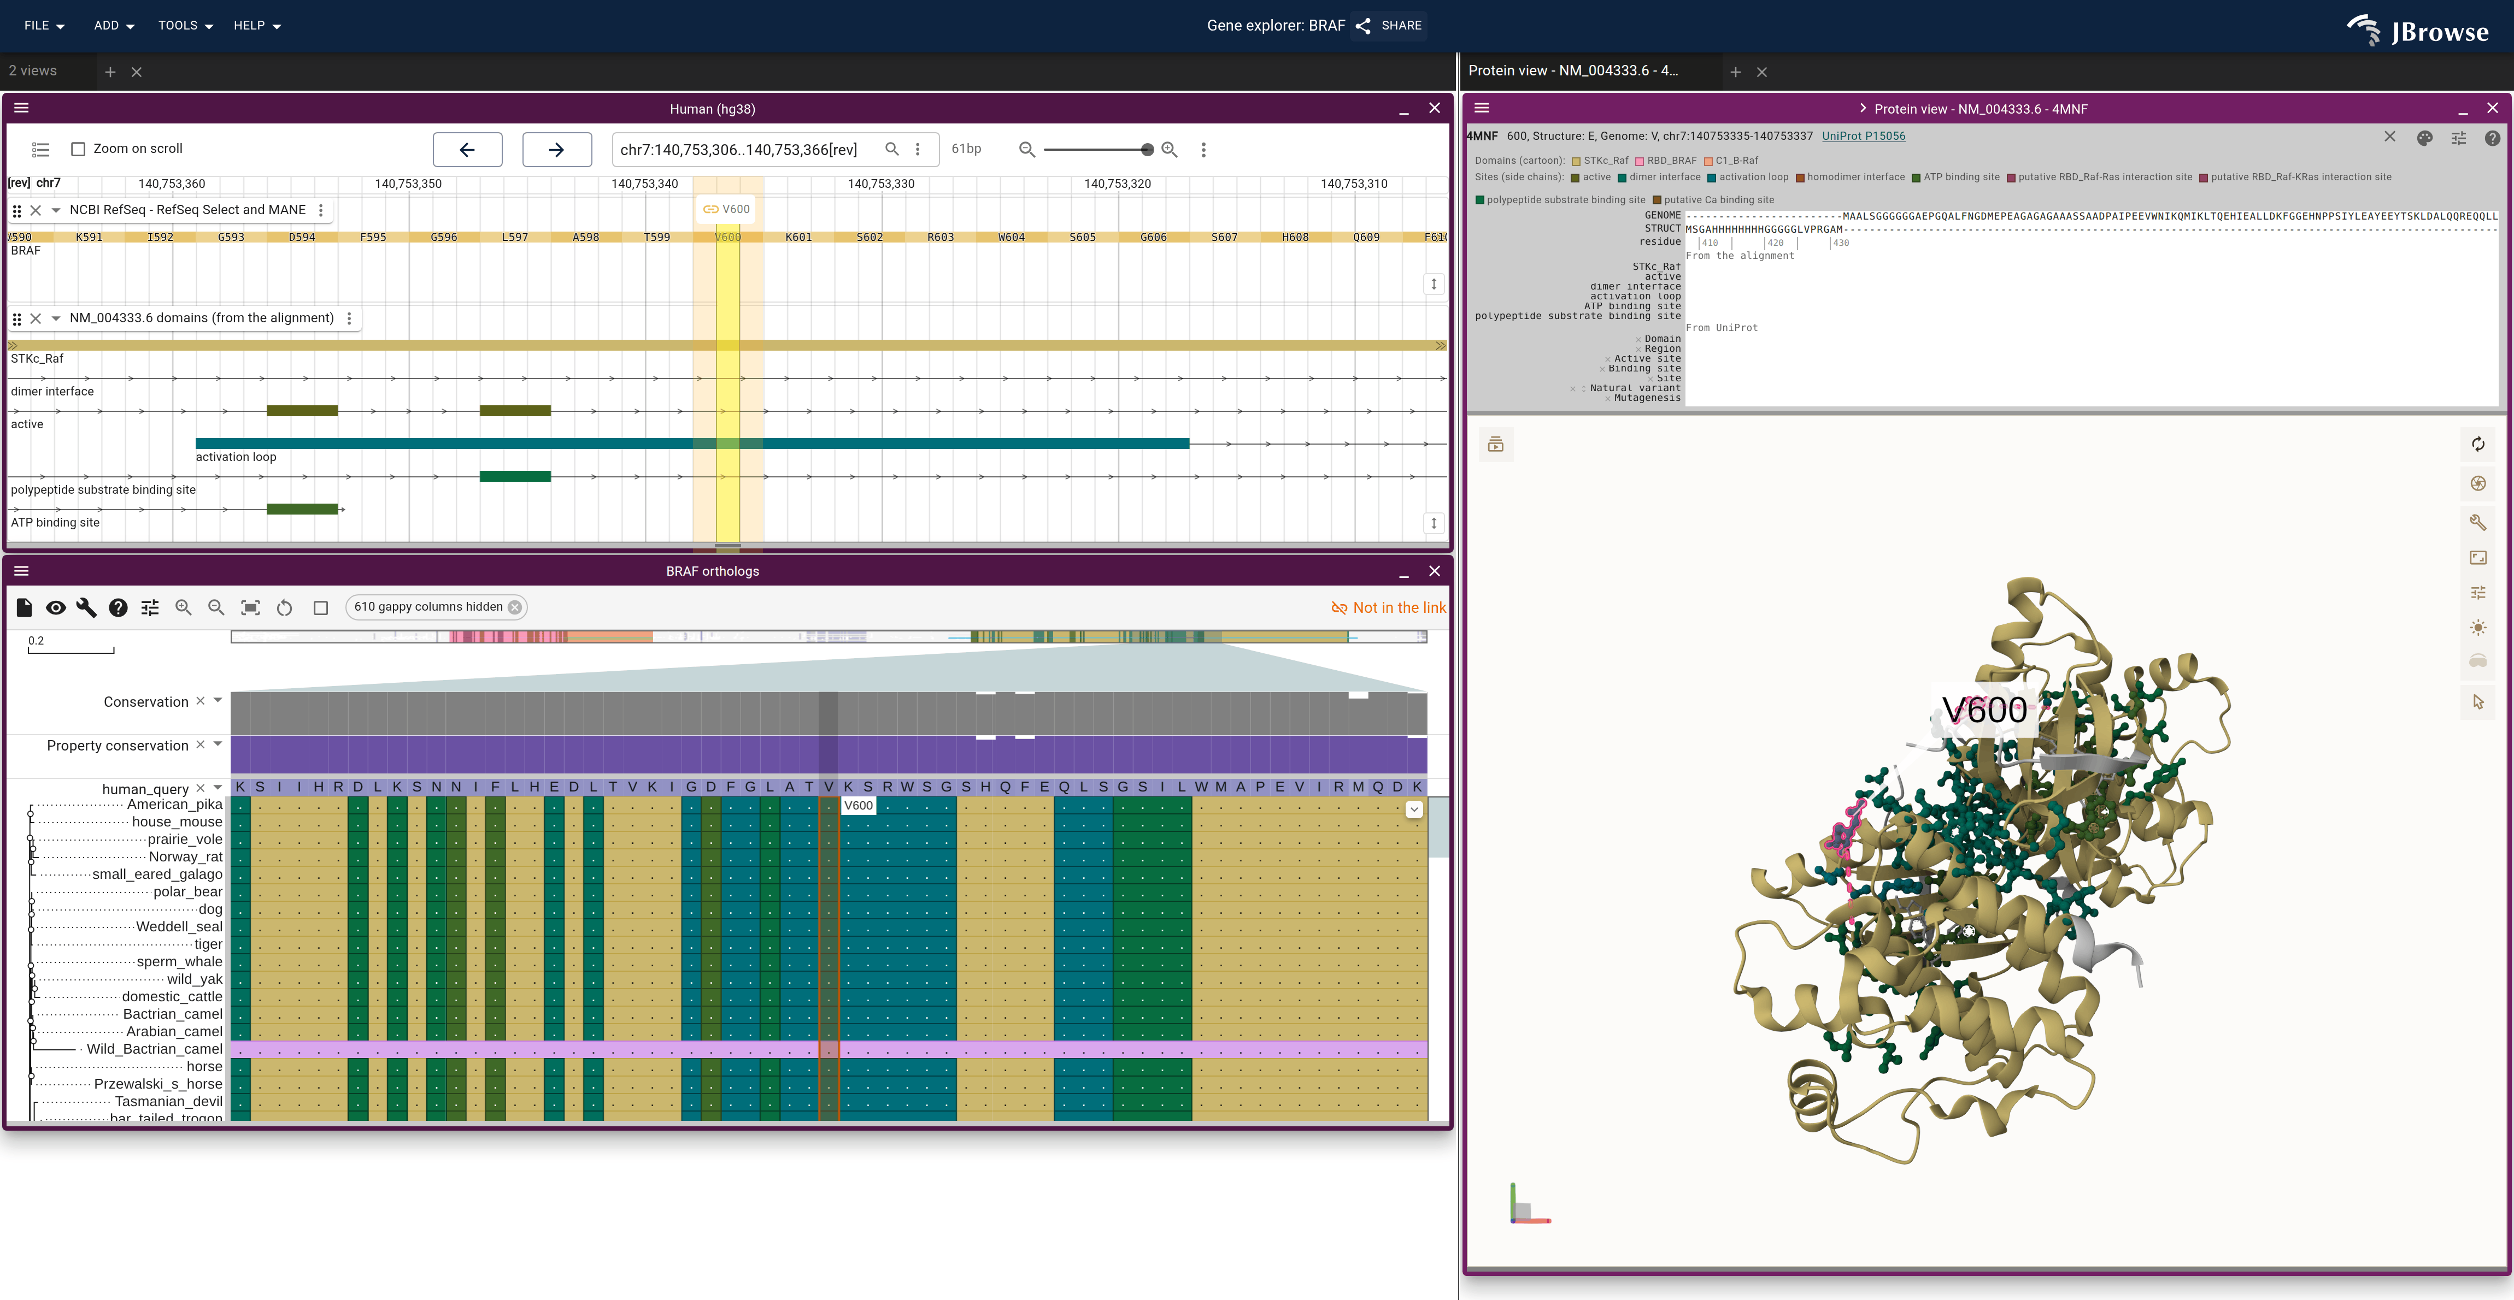Viewport: 2514px width, 1300px height.
Task: Enable the Zoom on scroll checkbox
Action: click(x=78, y=149)
